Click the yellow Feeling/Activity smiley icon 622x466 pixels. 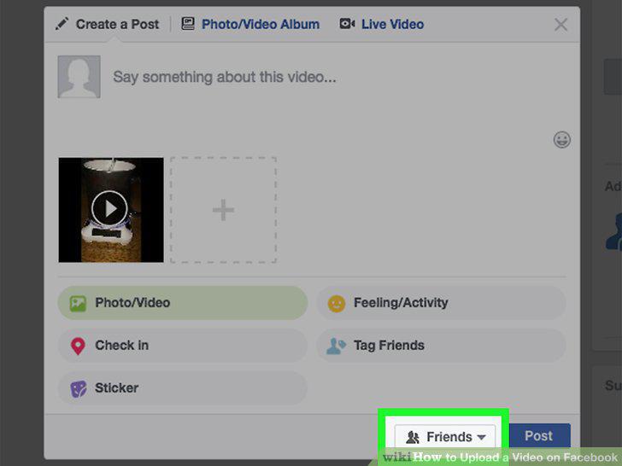click(x=337, y=304)
